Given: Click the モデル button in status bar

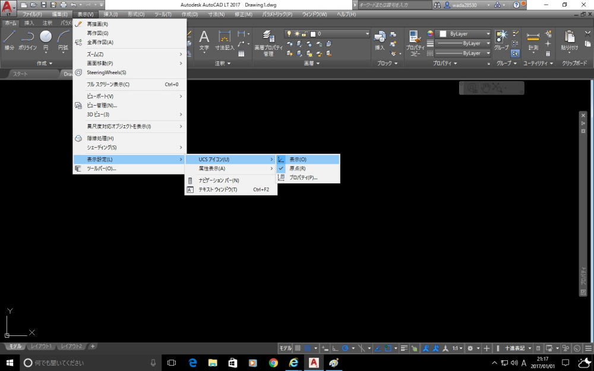Looking at the screenshot, I should click(286, 348).
